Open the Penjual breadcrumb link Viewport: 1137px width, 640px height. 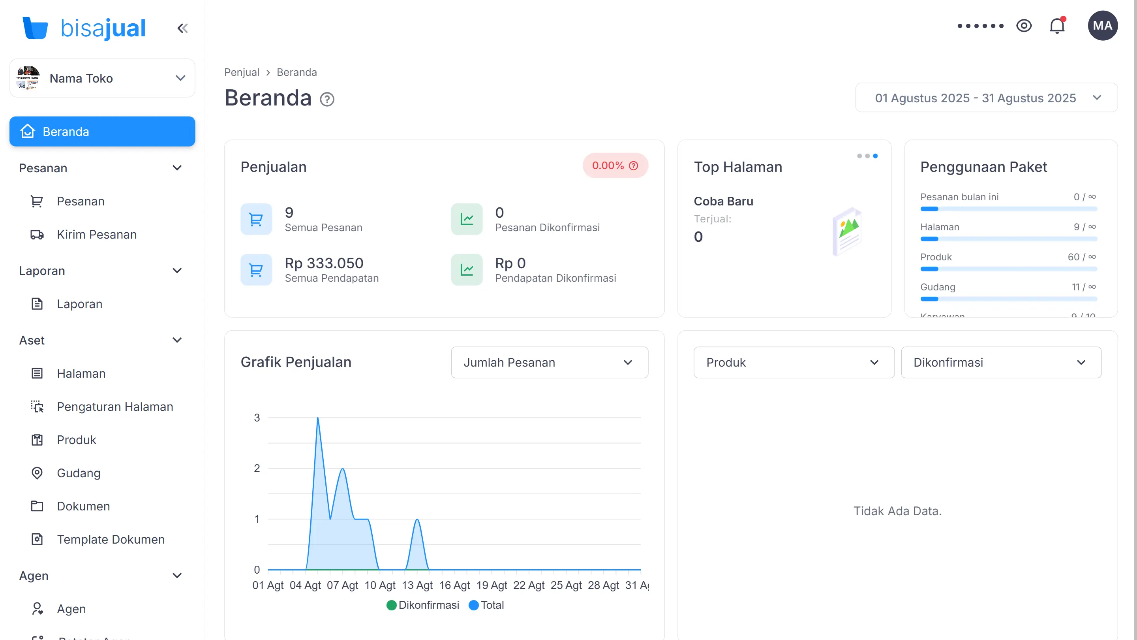click(x=242, y=72)
